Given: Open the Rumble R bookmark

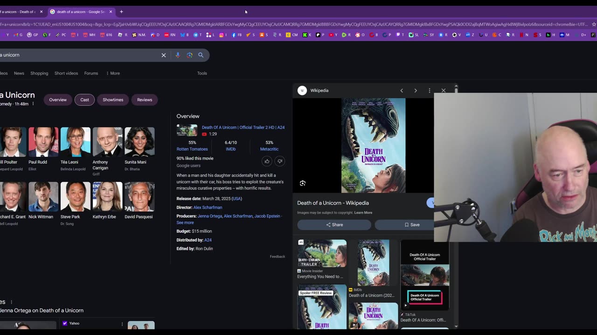Looking at the screenshot, I should (x=347, y=34).
